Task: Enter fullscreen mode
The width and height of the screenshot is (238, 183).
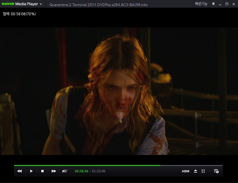Action: [x=203, y=171]
